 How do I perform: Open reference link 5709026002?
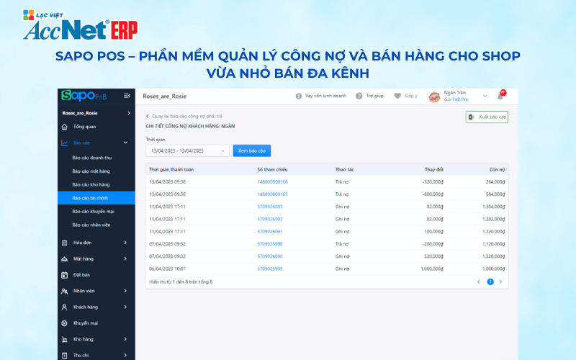[x=270, y=220]
